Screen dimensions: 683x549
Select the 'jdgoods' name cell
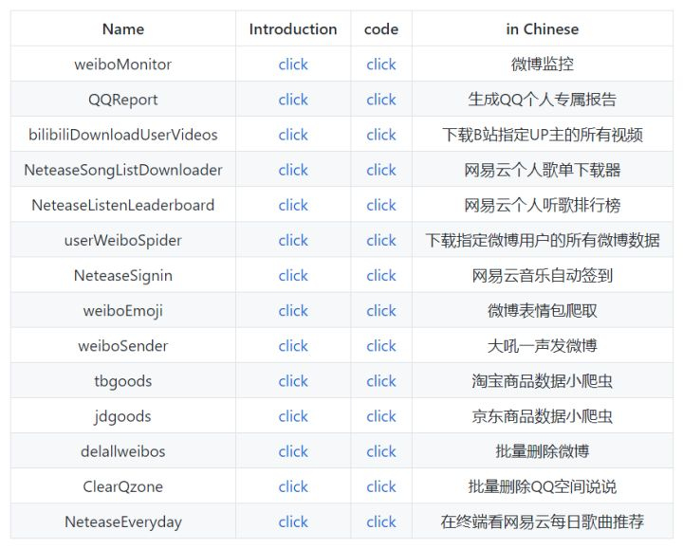point(123,416)
